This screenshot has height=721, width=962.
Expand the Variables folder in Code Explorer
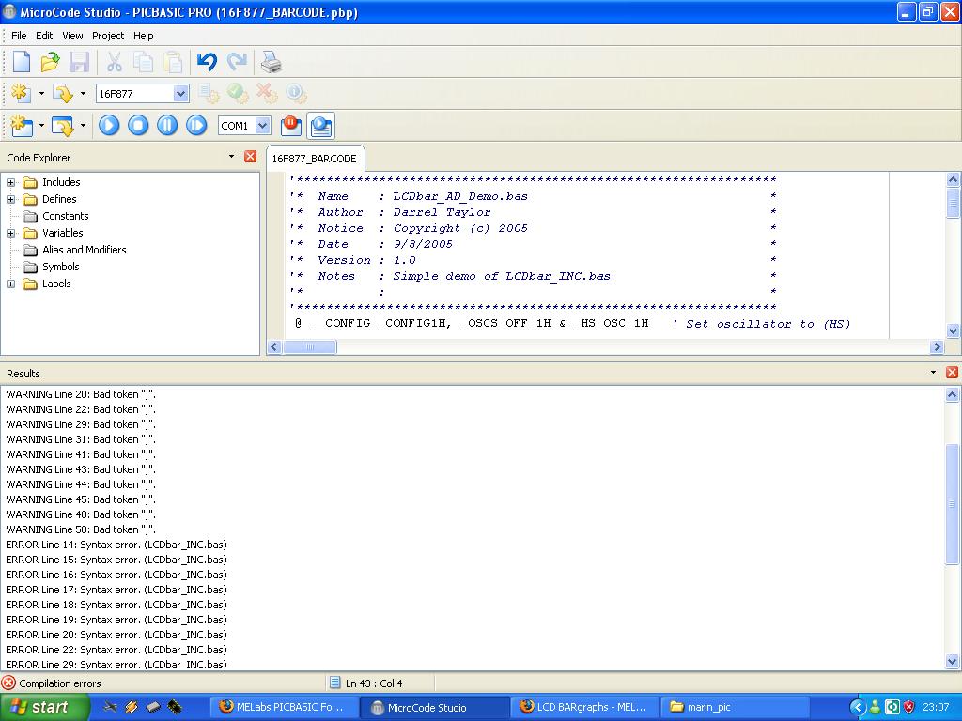11,233
